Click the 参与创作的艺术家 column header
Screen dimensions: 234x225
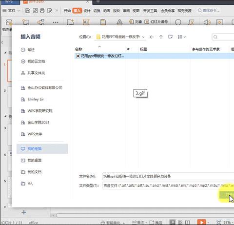[206, 49]
